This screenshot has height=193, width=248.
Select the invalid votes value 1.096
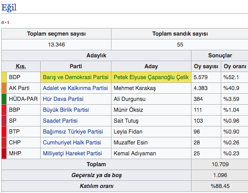pos(220,175)
